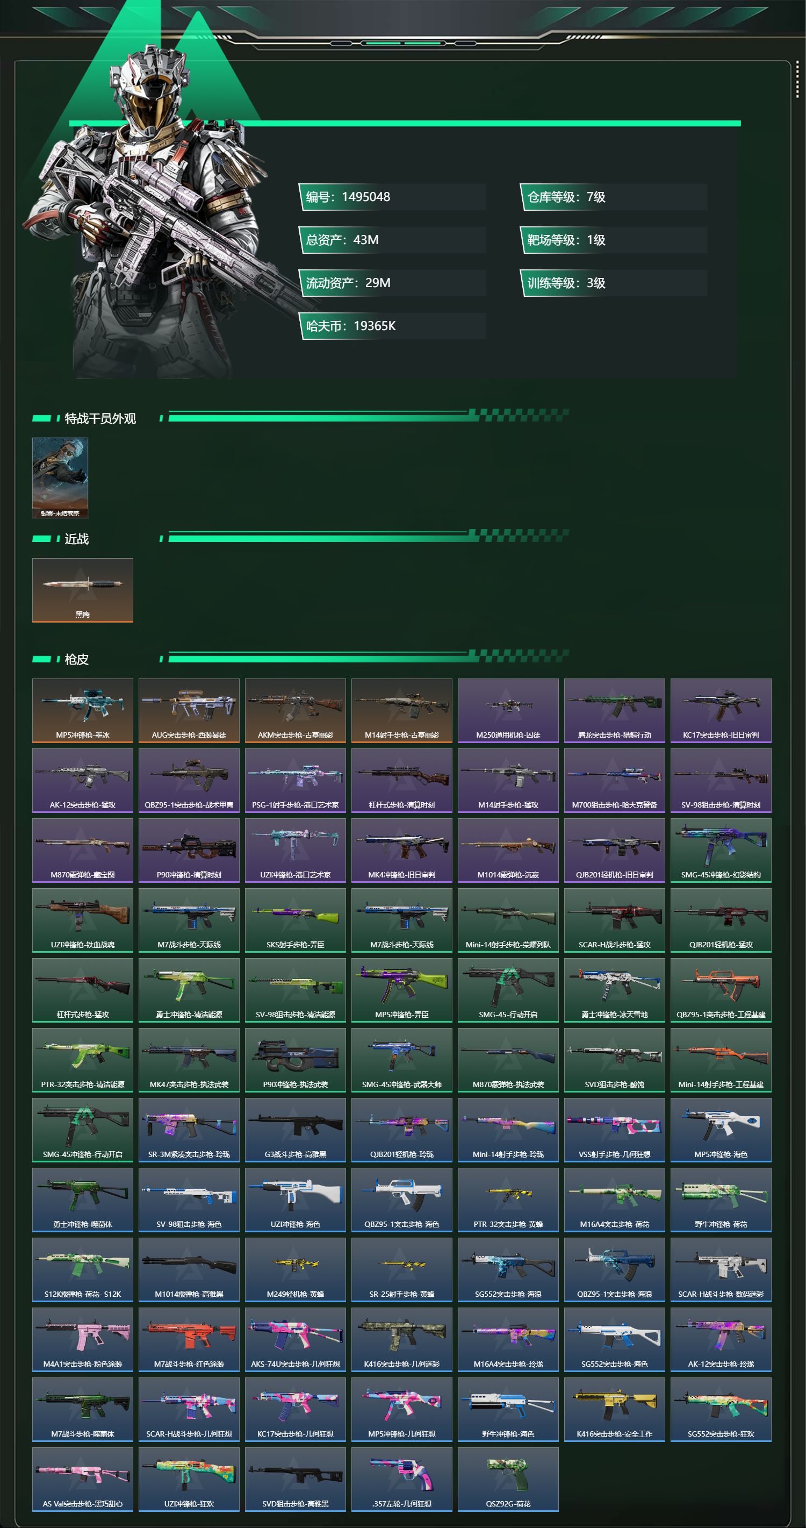Choose the UZI冲锋枪-海色 skin card

click(x=295, y=1200)
